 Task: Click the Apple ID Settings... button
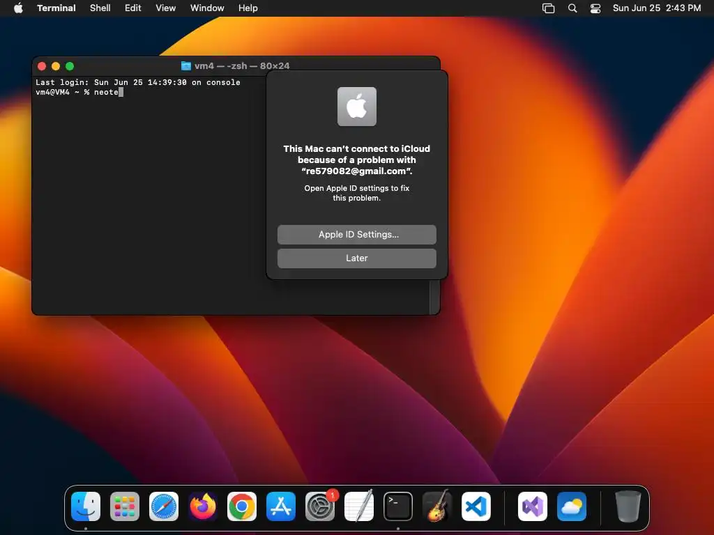[x=356, y=234]
